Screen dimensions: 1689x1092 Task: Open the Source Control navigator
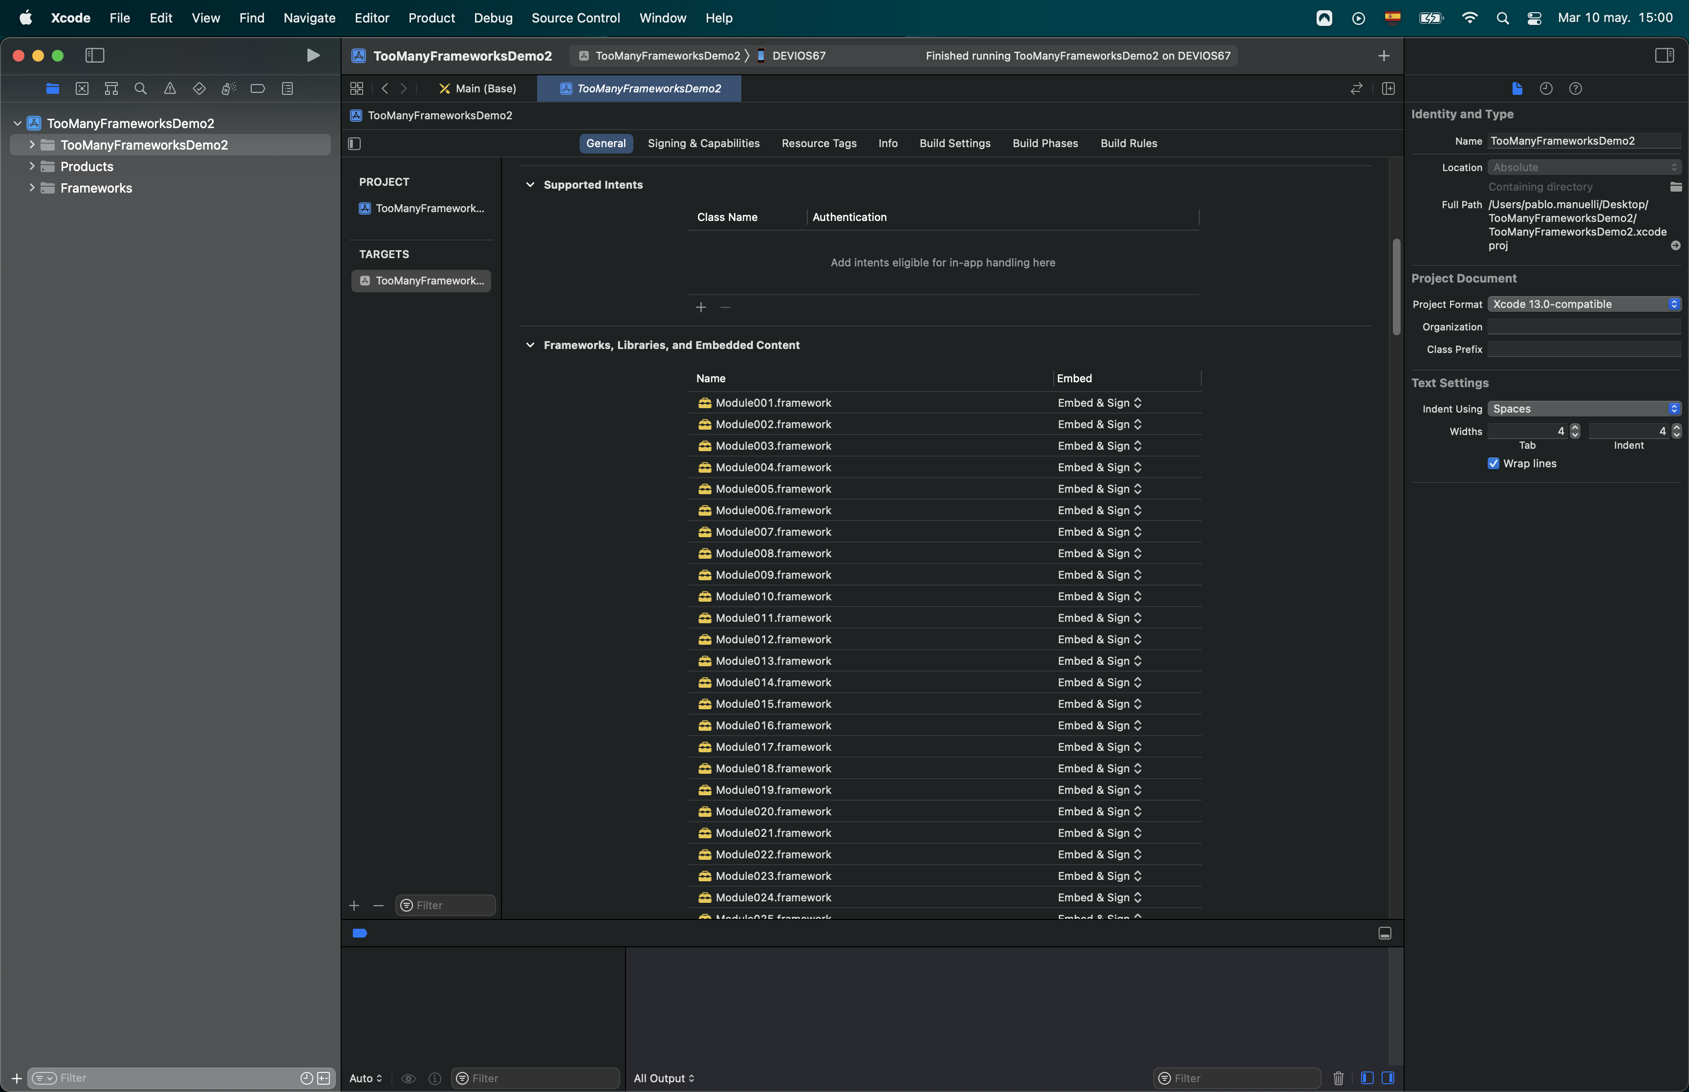pos(82,88)
